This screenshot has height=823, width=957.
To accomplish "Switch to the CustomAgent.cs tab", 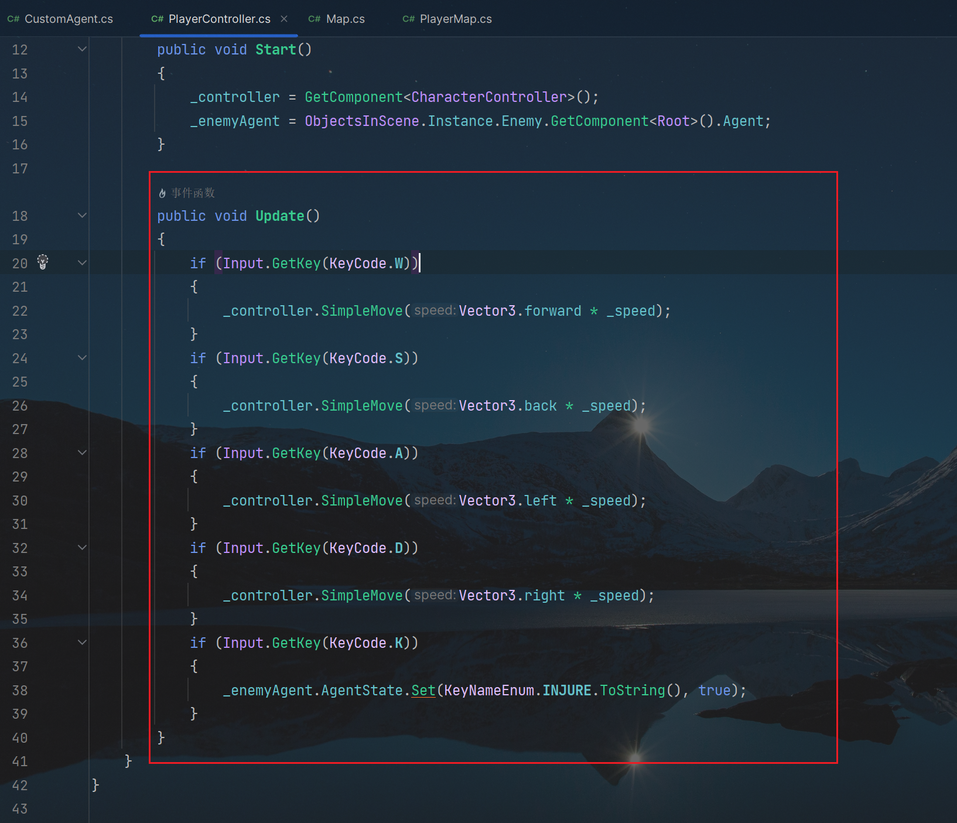I will (68, 19).
